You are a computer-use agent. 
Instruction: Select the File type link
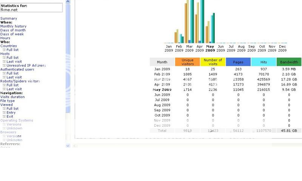(x=8, y=101)
